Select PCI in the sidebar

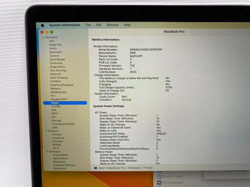click(53, 96)
